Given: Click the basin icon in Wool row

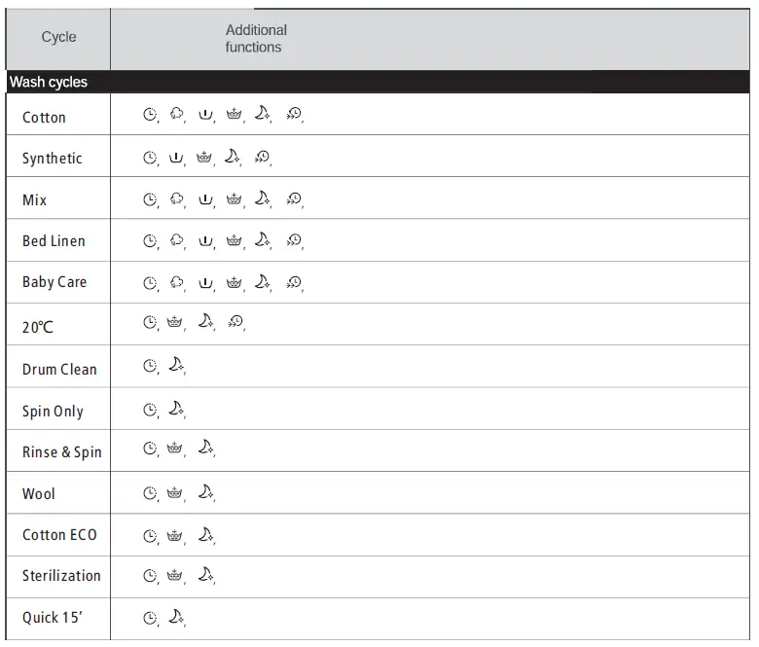Looking at the screenshot, I should [175, 493].
